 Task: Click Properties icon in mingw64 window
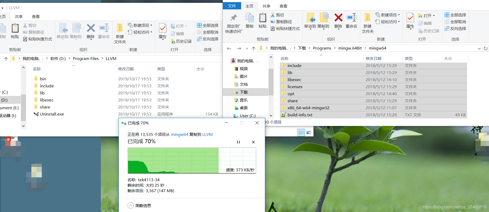coord(410,18)
